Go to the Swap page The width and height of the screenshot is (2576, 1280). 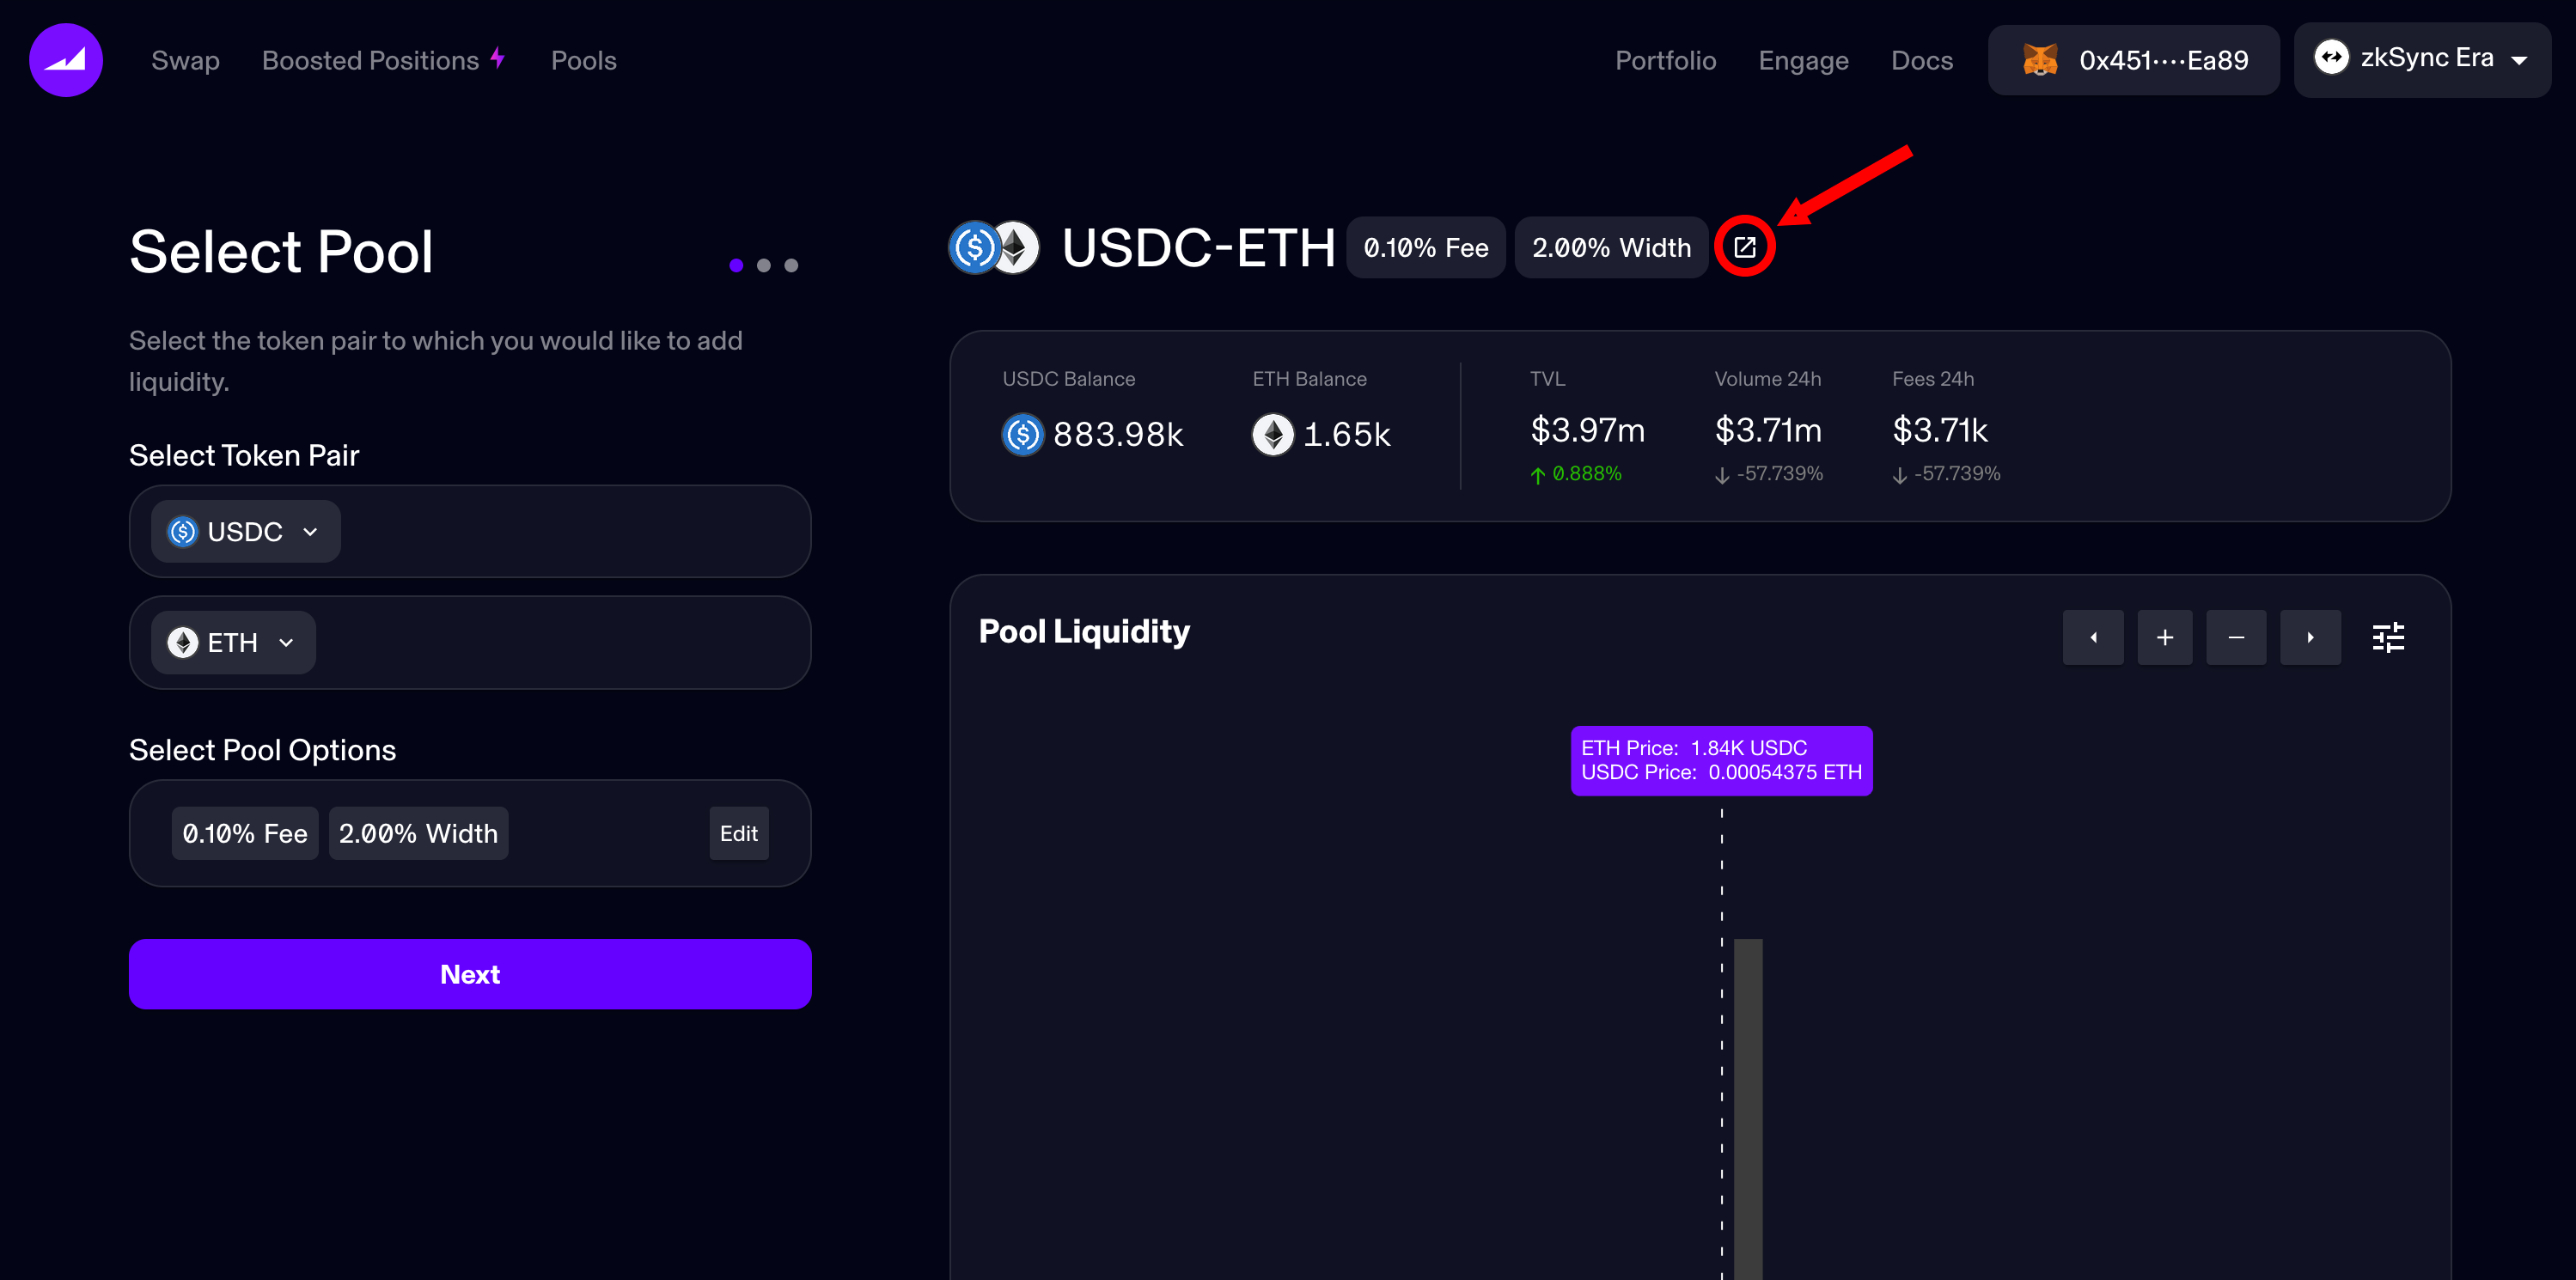[185, 60]
